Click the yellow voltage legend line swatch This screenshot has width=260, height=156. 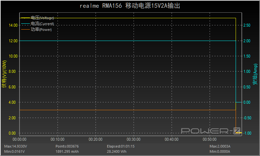(x=25, y=18)
